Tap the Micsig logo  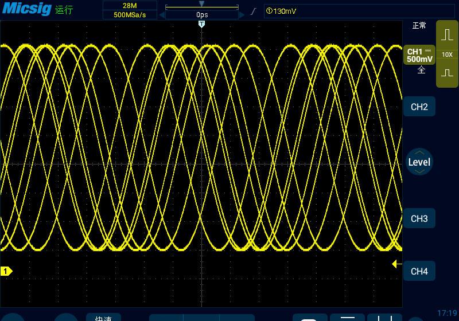pos(27,9)
